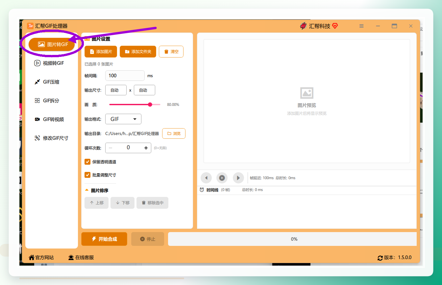Clear the image list with 清空
Viewport: 442px width, 285px height.
(171, 52)
